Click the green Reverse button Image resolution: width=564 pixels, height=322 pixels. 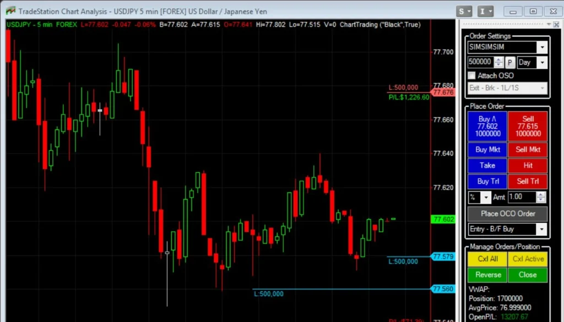(x=487, y=275)
